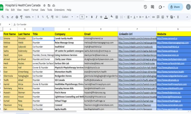Screen dimensions: 191x114
Task: Select column D header
Action: pyautogui.click(x=69, y=29)
